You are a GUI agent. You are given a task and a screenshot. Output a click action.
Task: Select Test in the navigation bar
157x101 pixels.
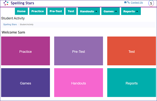[71, 11]
